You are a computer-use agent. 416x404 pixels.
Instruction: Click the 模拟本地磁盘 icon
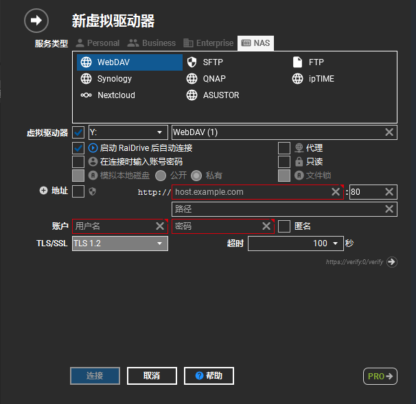click(93, 175)
